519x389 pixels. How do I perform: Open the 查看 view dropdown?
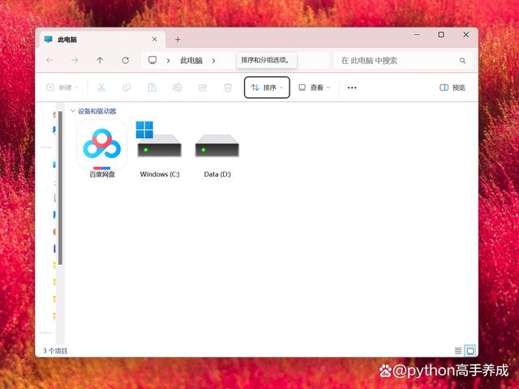click(x=315, y=88)
